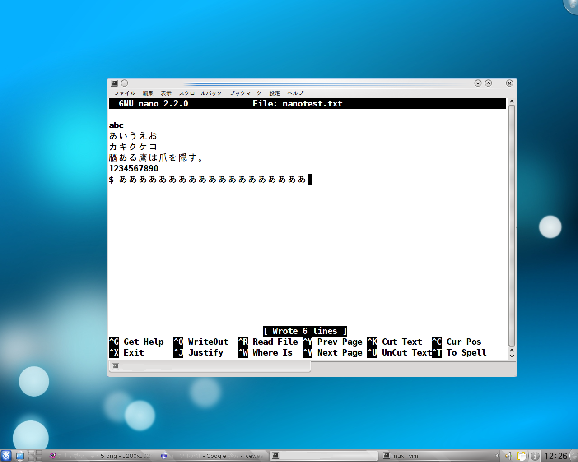Screen dimensions: 578x462
Task: Switch desktops using the pager widget
Action: [35, 456]
